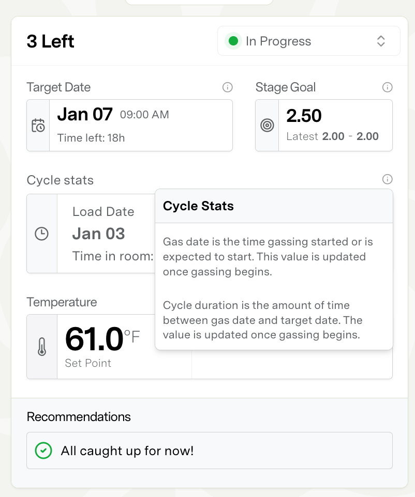Viewport: 415px width, 497px height.
Task: Click the calendar clock icon
Action: (38, 126)
